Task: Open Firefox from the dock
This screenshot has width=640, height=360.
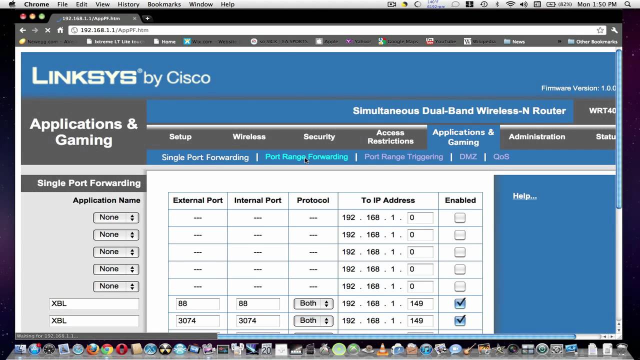Action: point(93,349)
